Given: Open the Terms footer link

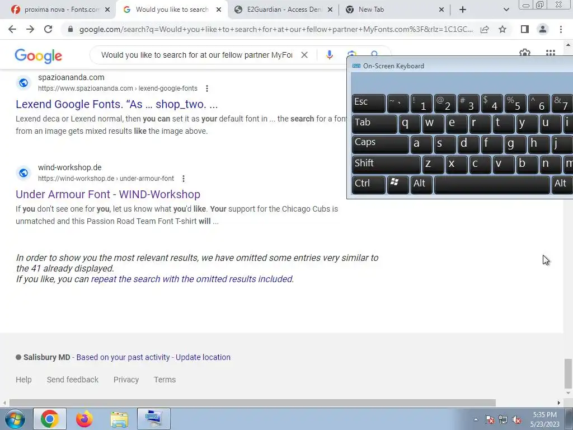Looking at the screenshot, I should (165, 380).
